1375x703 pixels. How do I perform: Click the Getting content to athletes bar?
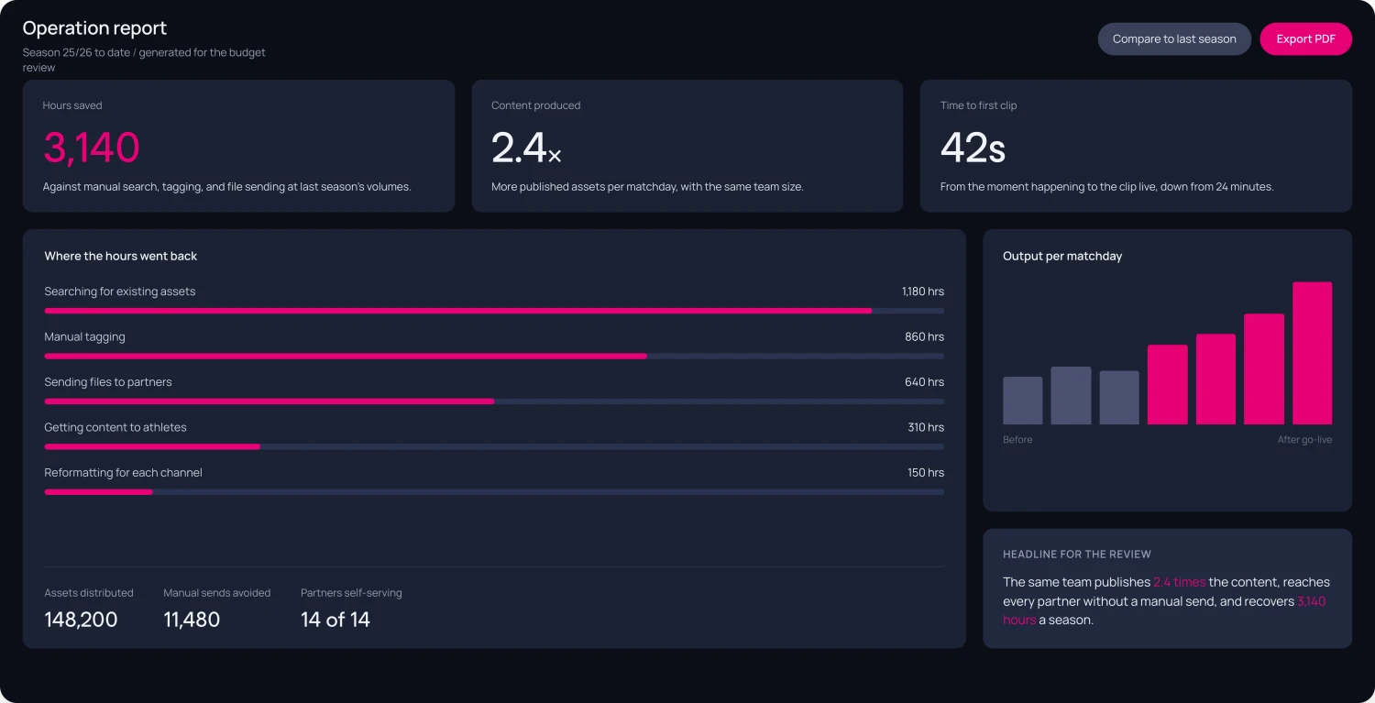[x=494, y=446]
